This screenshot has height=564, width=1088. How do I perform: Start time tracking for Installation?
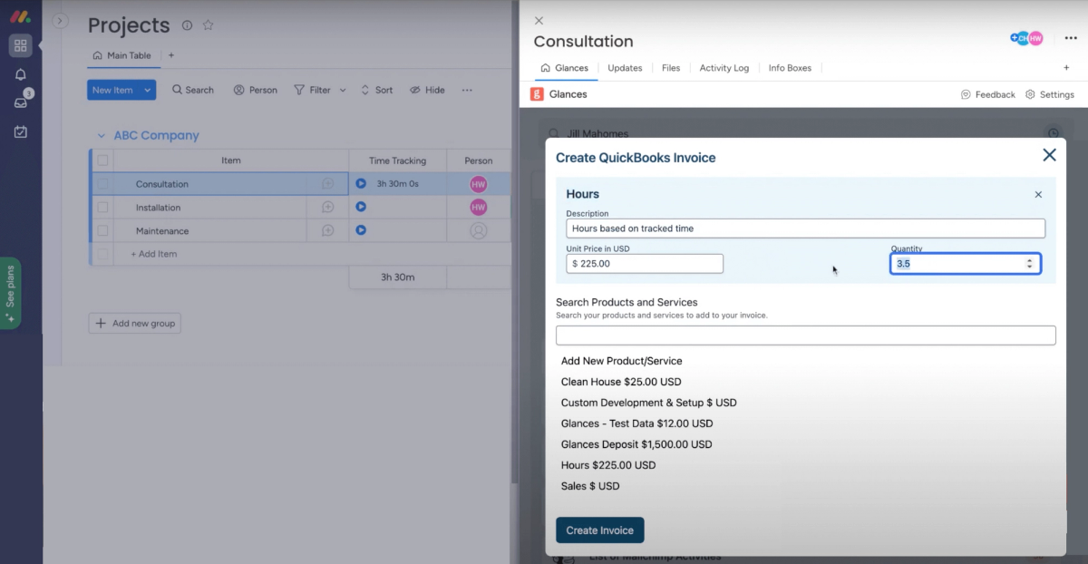pos(361,208)
